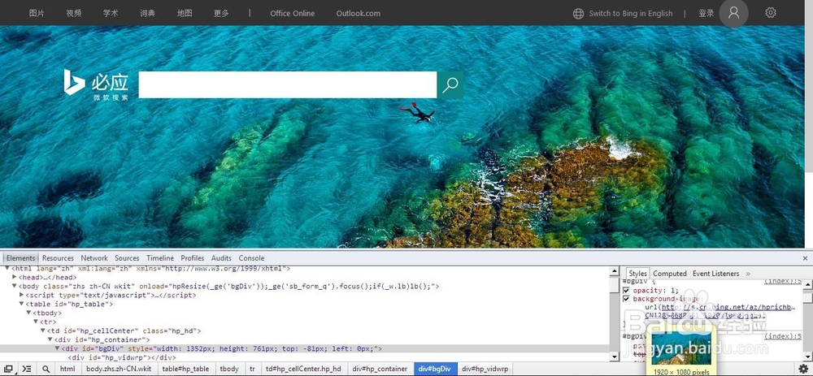Collapse the div bgDiv node
Viewport: 813px width, 376px height.
[58, 348]
